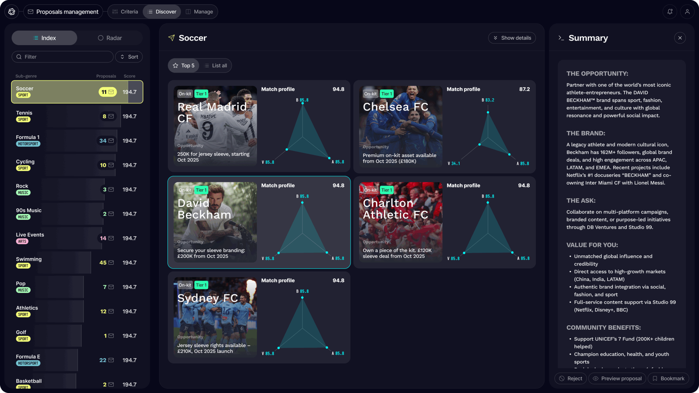
Task: Click the Summary panel title
Action: 588,38
